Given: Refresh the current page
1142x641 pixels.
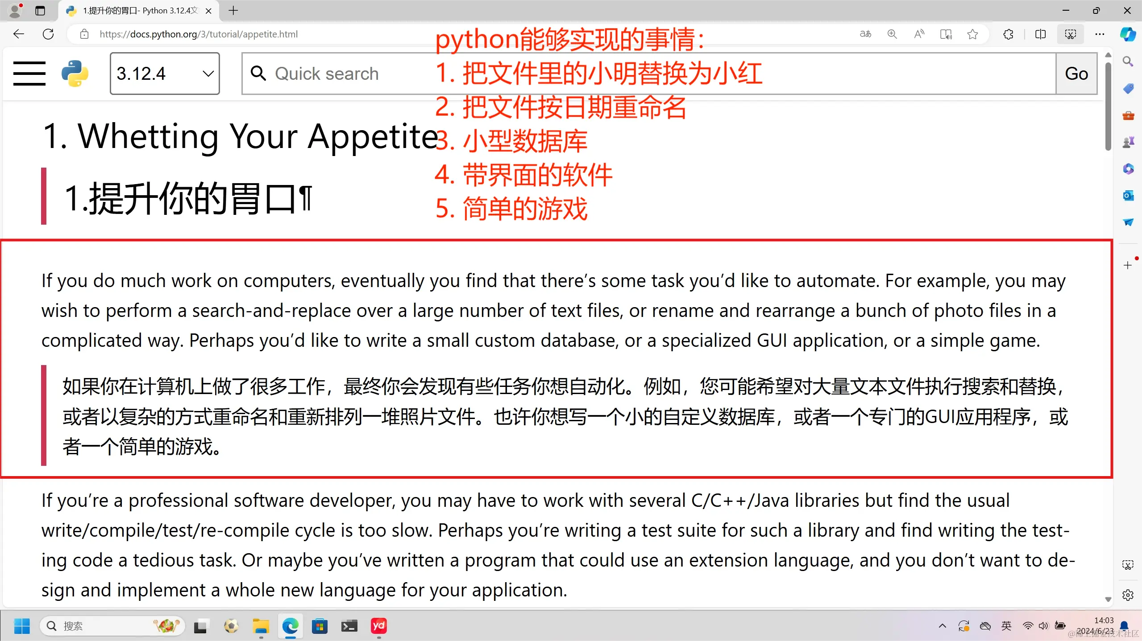Looking at the screenshot, I should [48, 34].
